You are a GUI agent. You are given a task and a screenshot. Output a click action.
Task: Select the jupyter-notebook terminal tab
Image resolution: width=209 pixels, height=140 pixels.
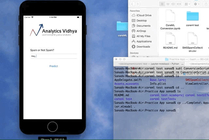pyautogui.click(x=145, y=64)
